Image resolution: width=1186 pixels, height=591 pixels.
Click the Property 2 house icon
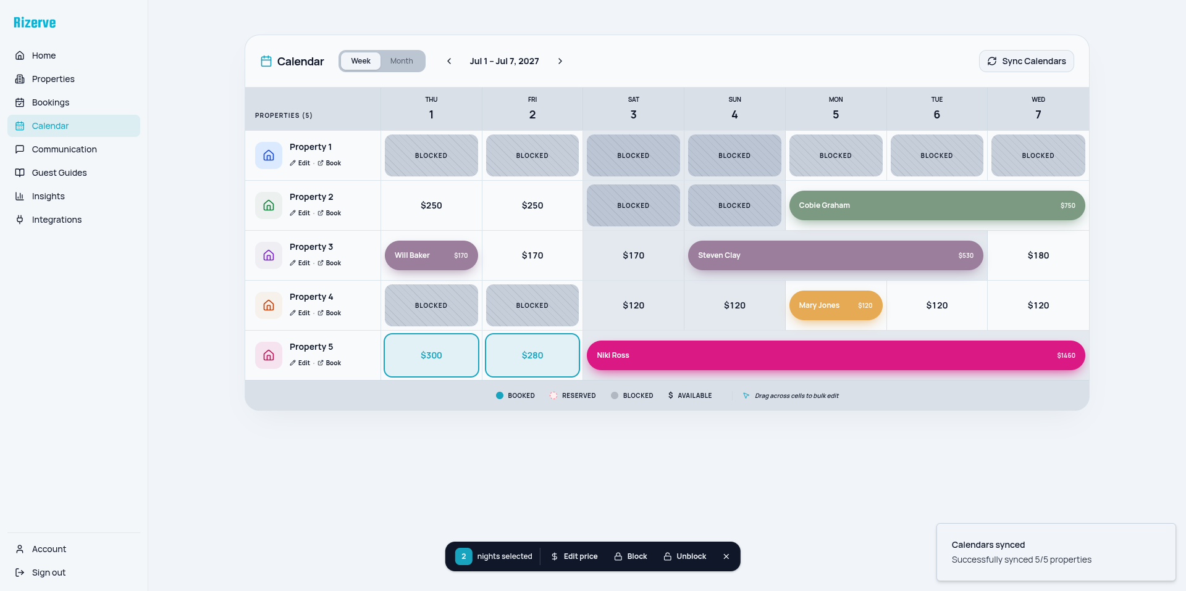[269, 205]
